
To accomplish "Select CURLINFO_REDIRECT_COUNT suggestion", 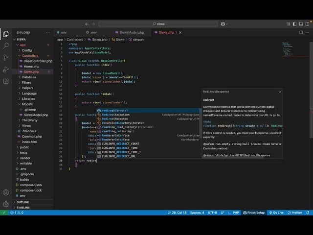I will coord(148,144).
